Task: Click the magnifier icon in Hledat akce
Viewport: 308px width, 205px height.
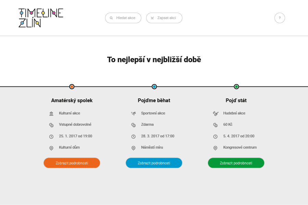Action: coord(111,18)
